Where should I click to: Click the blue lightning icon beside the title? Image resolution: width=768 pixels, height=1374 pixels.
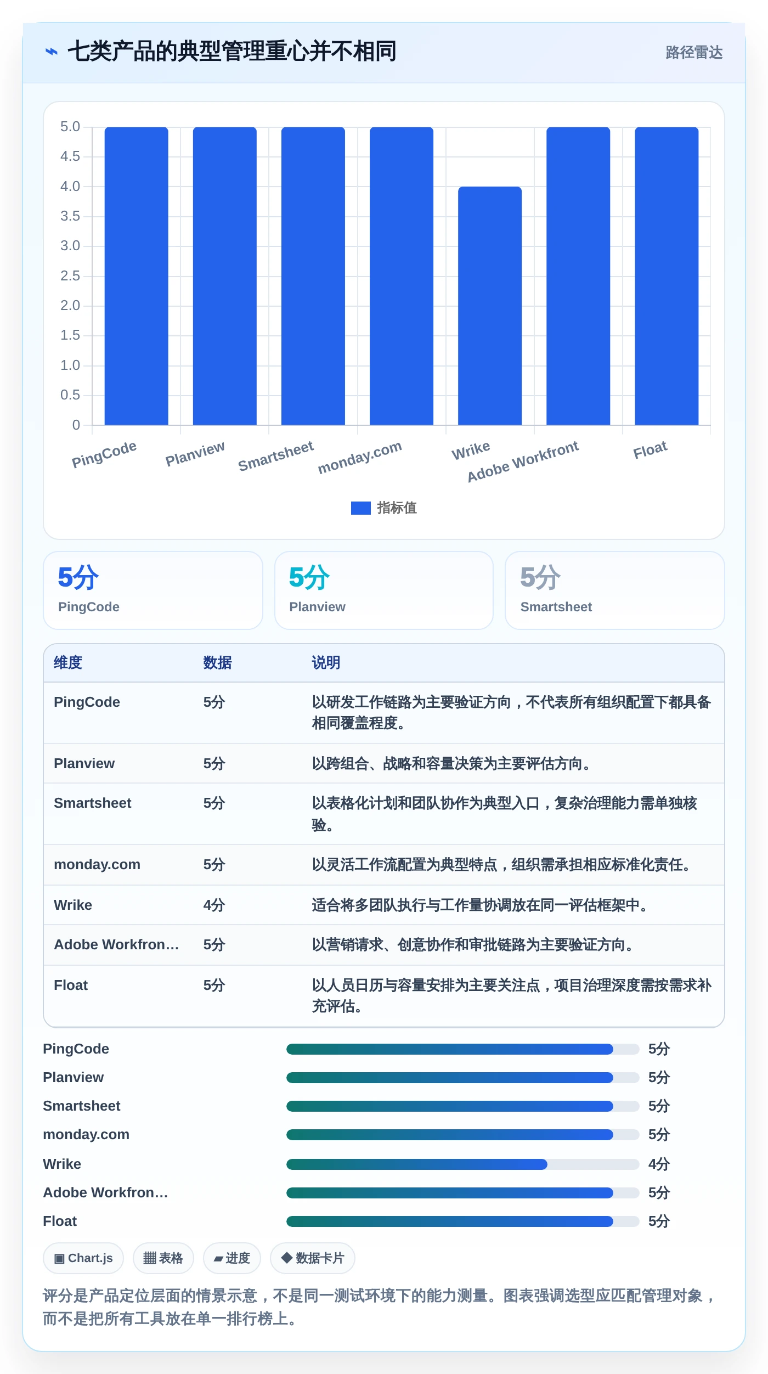point(52,52)
